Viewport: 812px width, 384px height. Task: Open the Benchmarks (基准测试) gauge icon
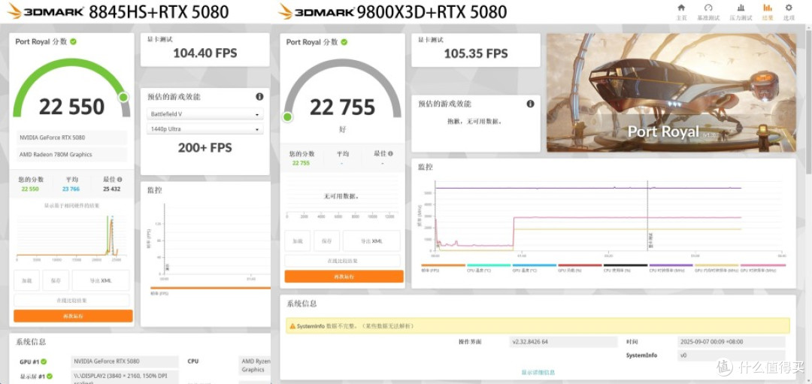coord(708,8)
